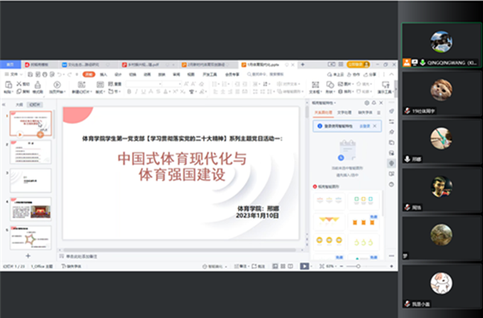Viewport: 483px width, 318px height.
Task: Click the Undo arrow icon
Action: pyautogui.click(x=60, y=74)
